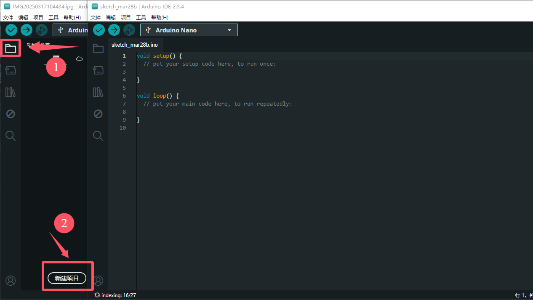Click the closing brace on line 9
Viewport: 533px width, 300px height.
(x=139, y=119)
